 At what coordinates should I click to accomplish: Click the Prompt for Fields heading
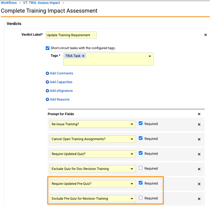pyautogui.click(x=61, y=114)
